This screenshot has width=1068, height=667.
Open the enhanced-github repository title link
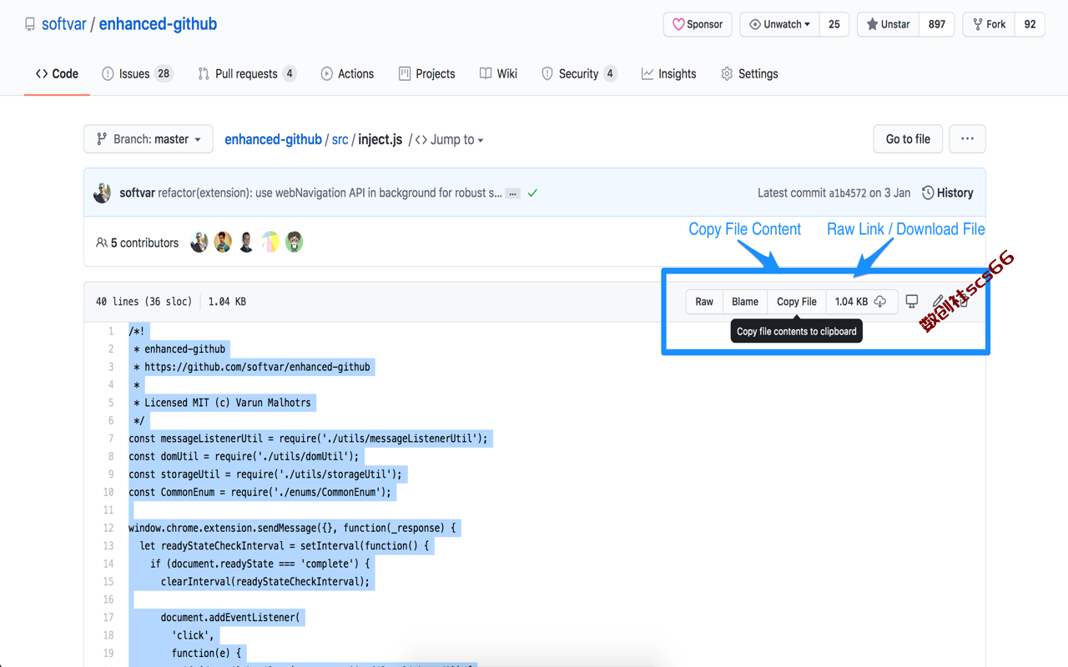pyautogui.click(x=158, y=24)
